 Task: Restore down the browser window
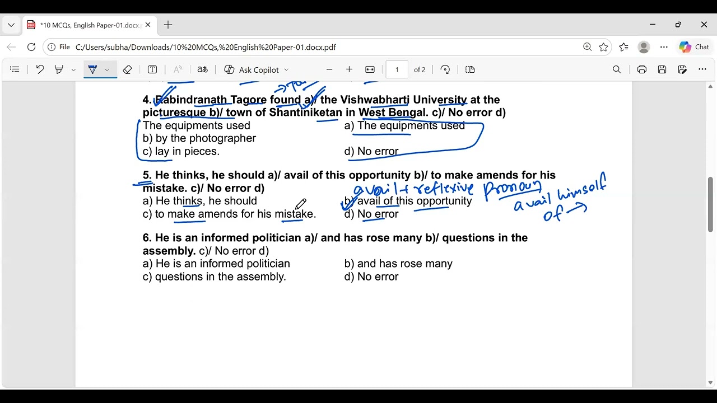pyautogui.click(x=678, y=25)
